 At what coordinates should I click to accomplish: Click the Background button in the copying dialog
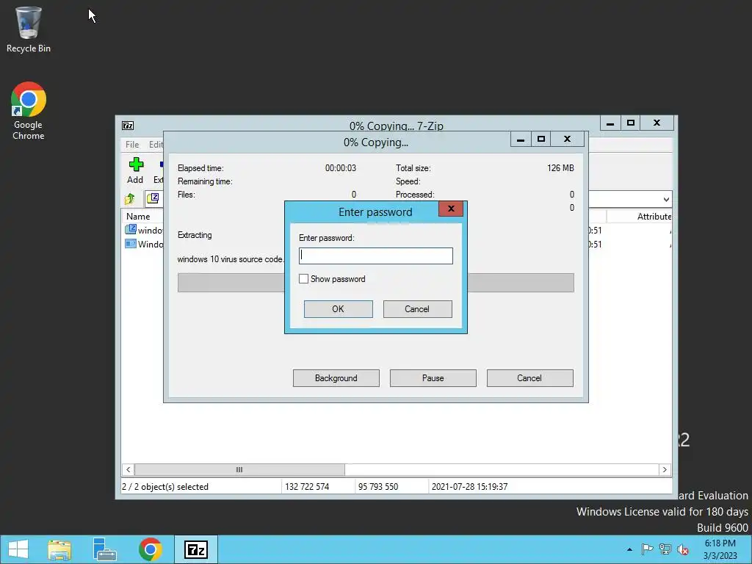(336, 378)
